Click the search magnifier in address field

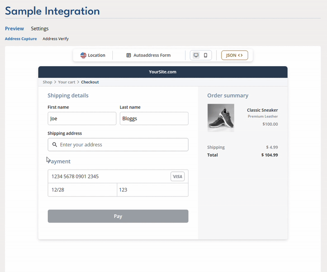tap(54, 144)
